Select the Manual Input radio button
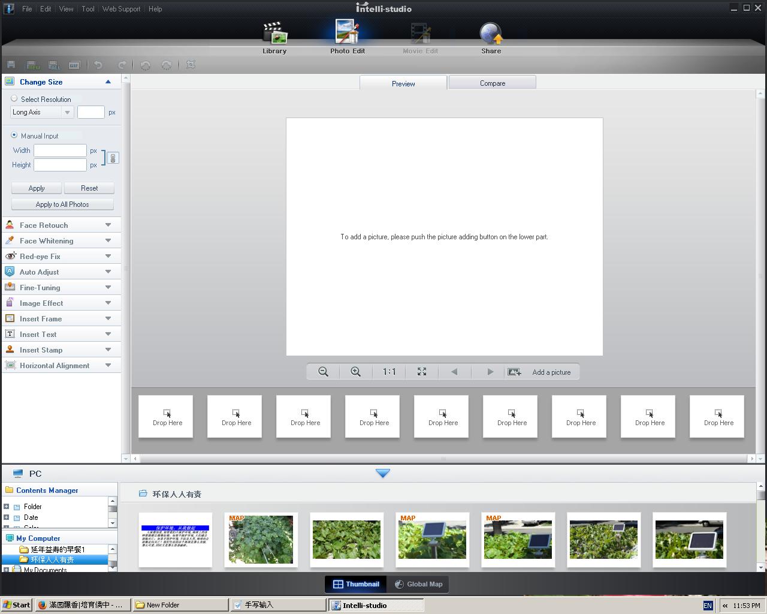 click(x=14, y=136)
